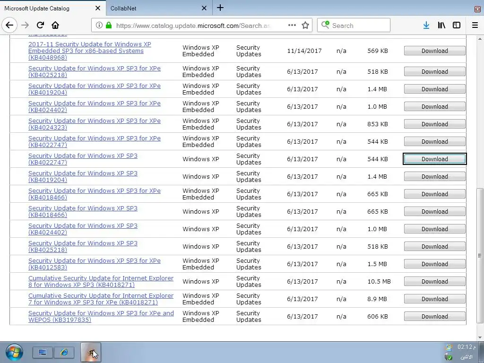Download XPe KB4018466 Embedded update
Image resolution: width=484 pixels, height=363 pixels.
435,194
